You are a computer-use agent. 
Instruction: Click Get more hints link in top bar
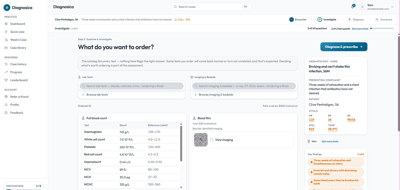360,29
